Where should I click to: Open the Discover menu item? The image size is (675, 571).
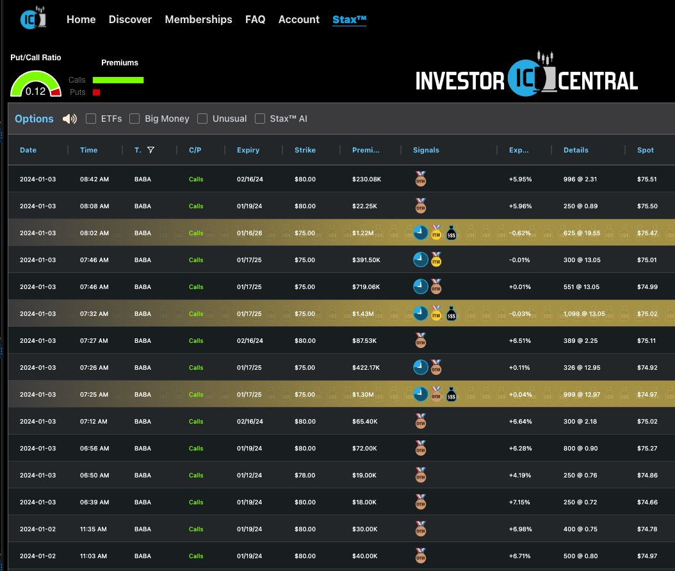pyautogui.click(x=130, y=19)
